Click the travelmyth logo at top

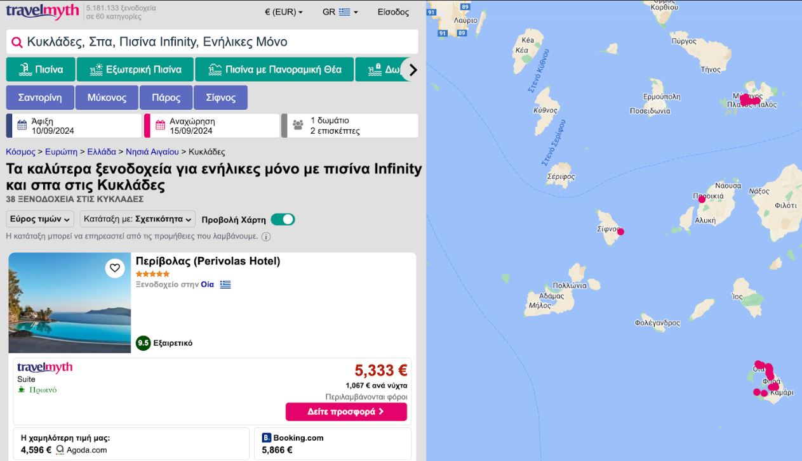(43, 11)
